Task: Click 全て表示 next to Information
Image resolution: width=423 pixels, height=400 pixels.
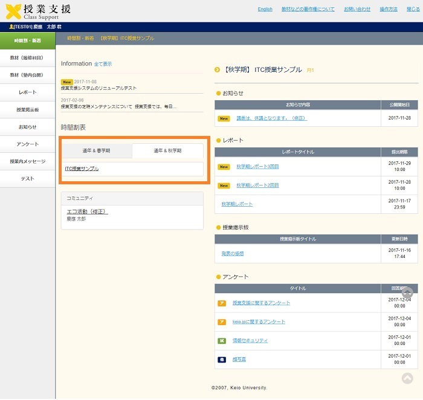Action: tap(103, 64)
